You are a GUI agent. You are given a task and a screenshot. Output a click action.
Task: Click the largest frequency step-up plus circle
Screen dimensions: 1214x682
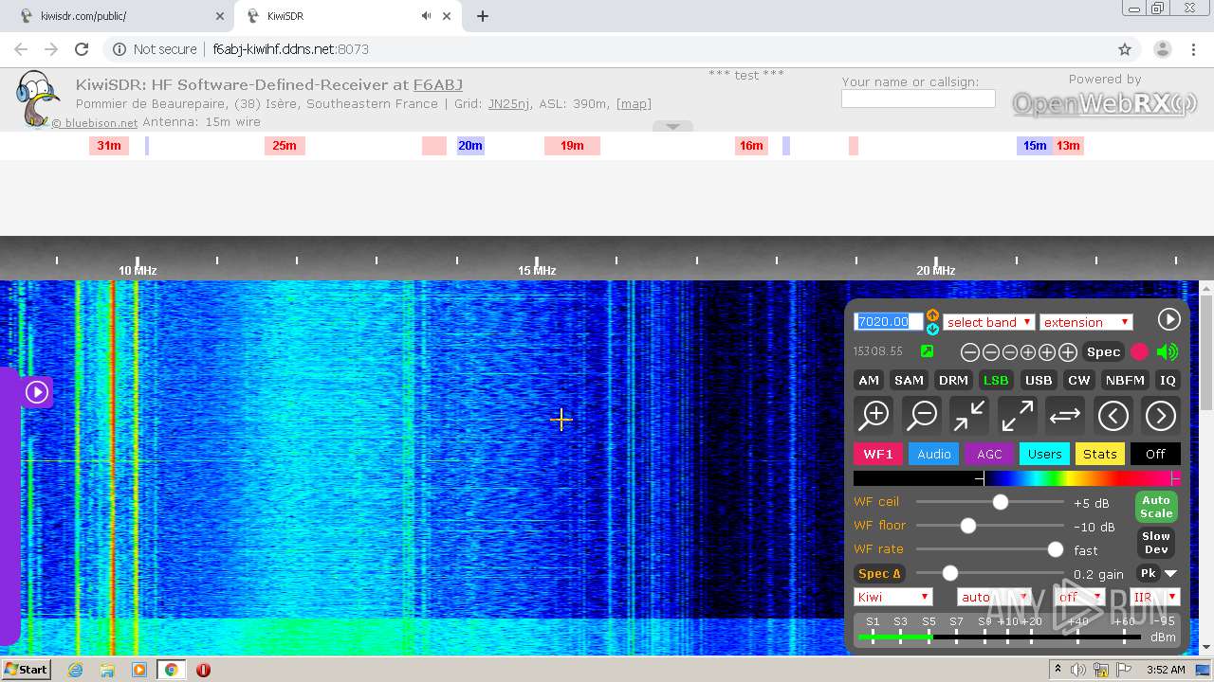1068,352
